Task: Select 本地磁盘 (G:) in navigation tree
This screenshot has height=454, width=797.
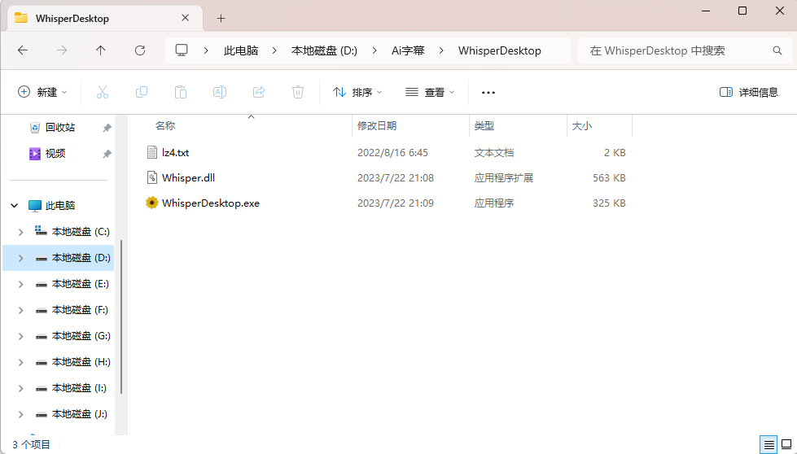Action: coord(81,336)
